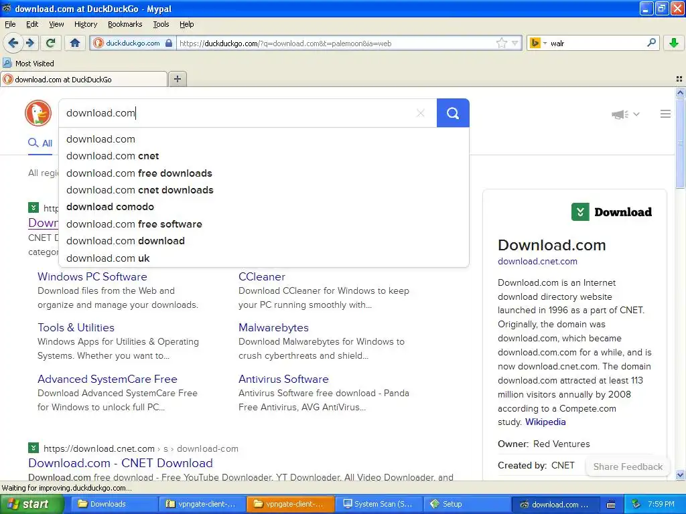Open the Edit menu
This screenshot has height=514, width=686.
[x=32, y=24]
